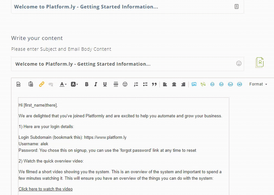
Task: Open the background color dropdown
Action: [x=75, y=84]
